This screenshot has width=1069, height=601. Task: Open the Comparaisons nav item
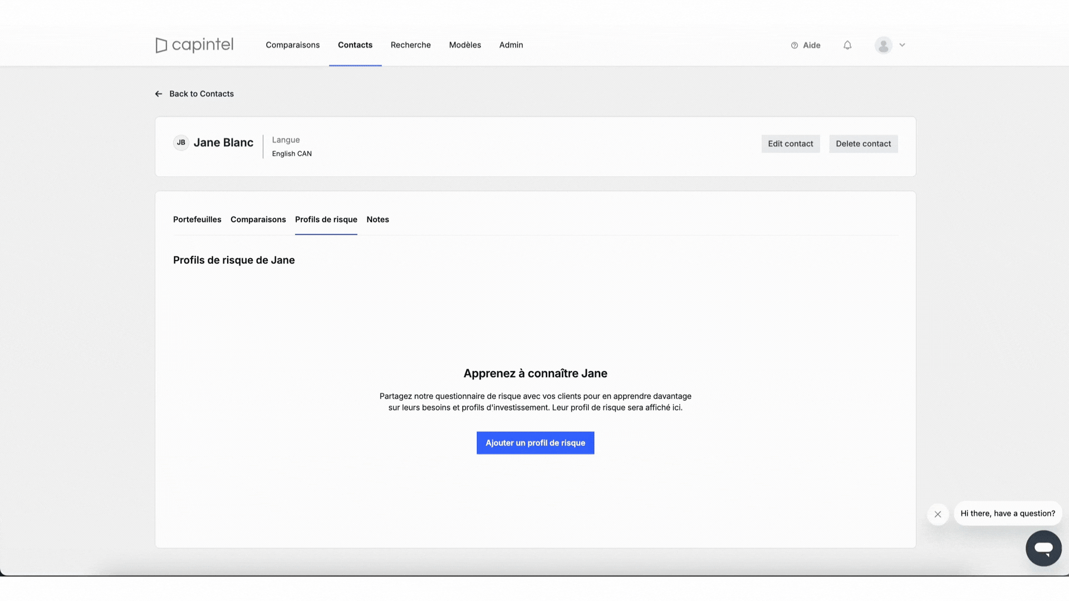[x=293, y=45]
